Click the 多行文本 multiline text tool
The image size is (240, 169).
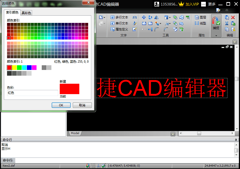[119, 17]
